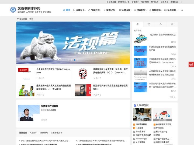Open 热门标签 top link
The image size is (194, 145).
click(155, 2)
